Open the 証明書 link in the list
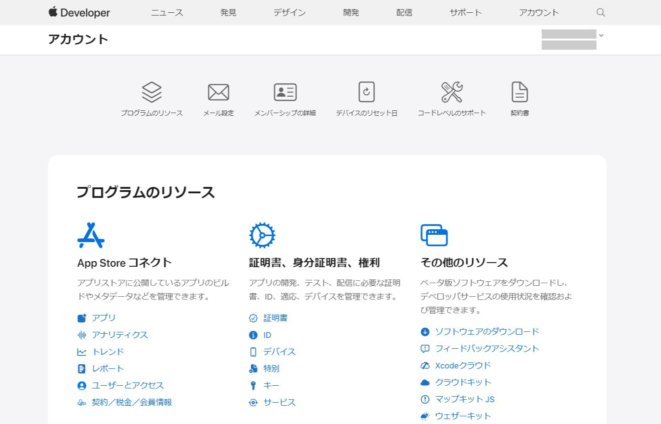661x424 pixels. [x=275, y=318]
